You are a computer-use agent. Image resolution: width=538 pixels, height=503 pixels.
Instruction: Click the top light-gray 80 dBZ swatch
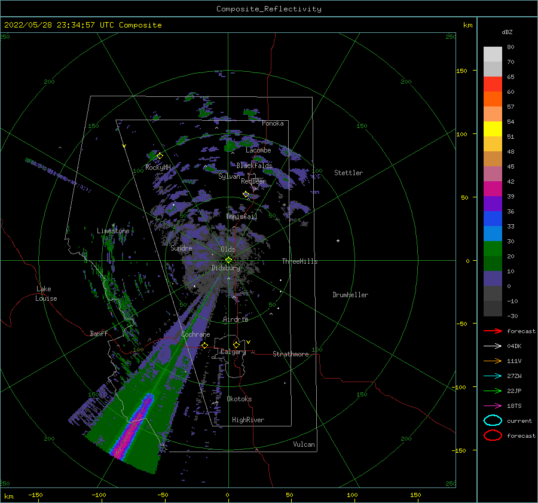click(493, 54)
